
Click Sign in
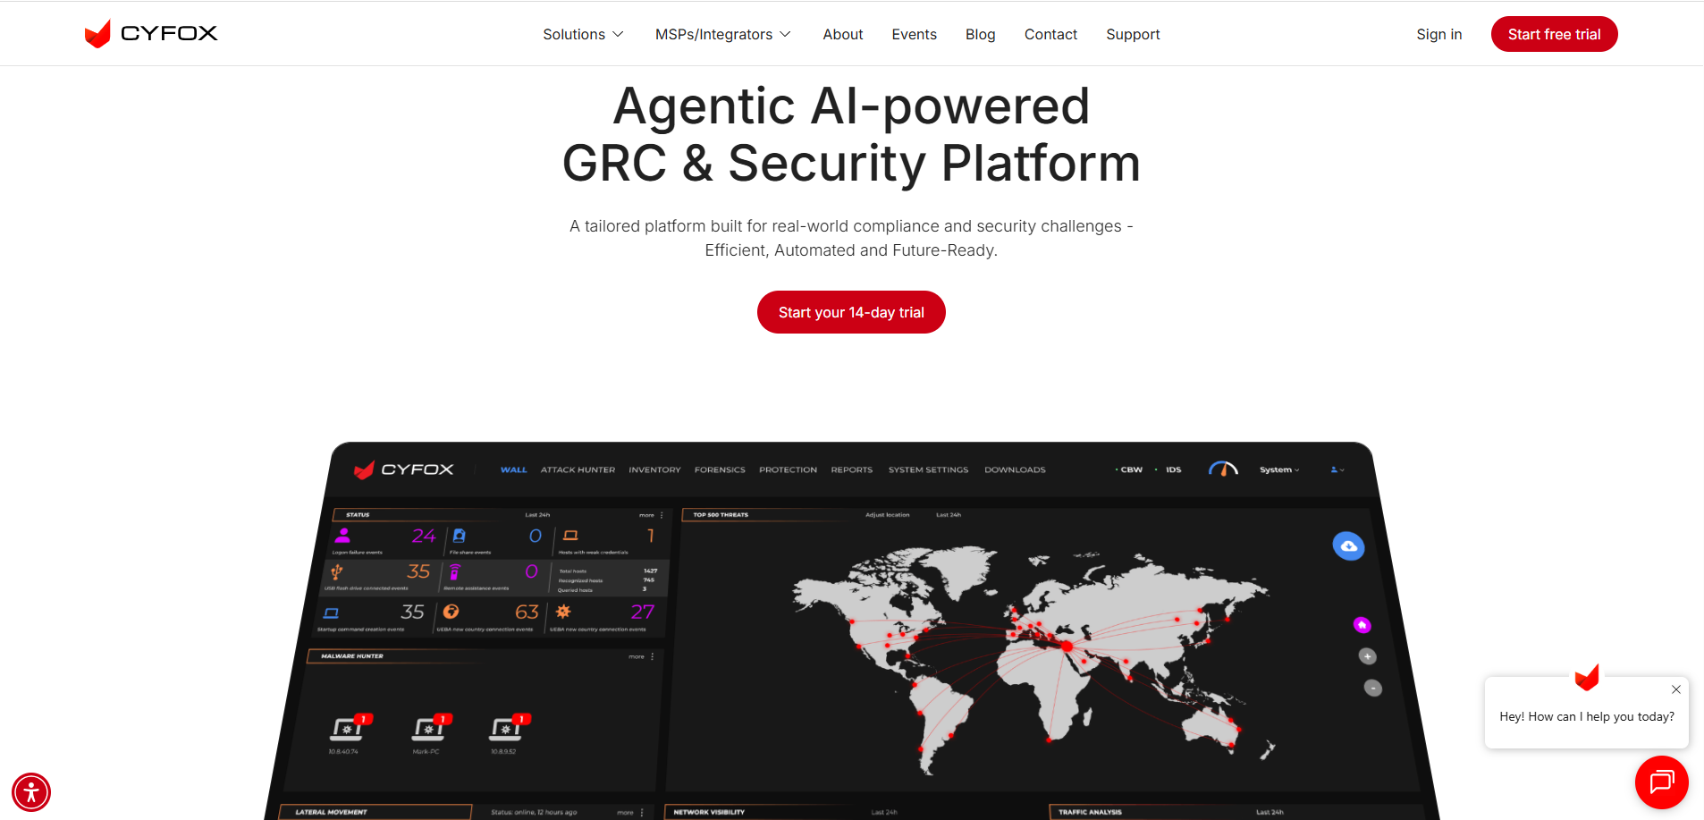(x=1438, y=34)
